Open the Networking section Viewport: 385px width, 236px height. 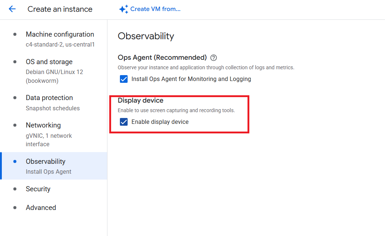(x=43, y=125)
